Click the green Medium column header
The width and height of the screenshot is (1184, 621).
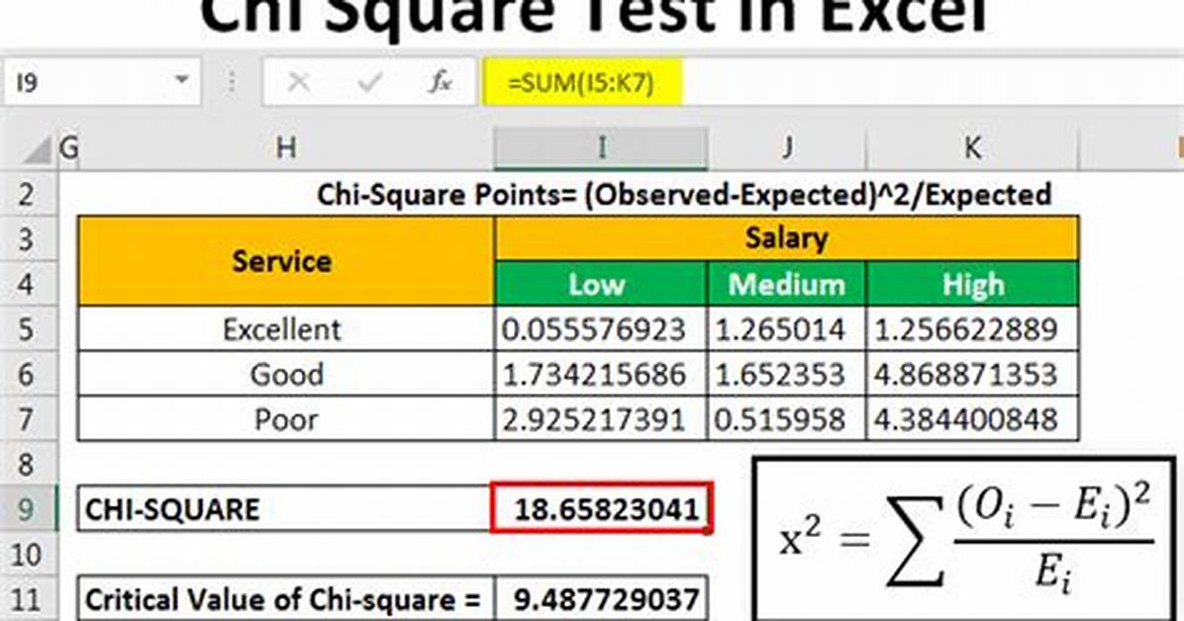click(787, 284)
